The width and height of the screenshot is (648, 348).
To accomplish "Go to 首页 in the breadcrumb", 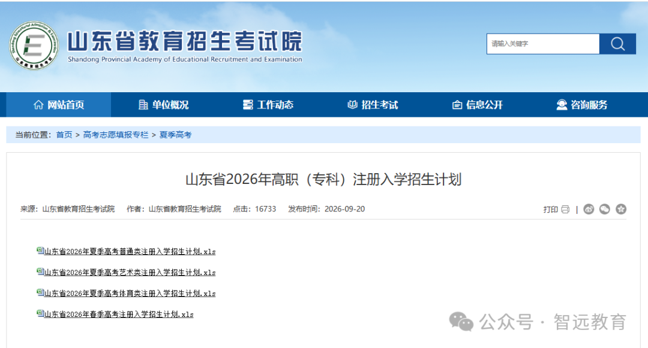I will coord(64,135).
